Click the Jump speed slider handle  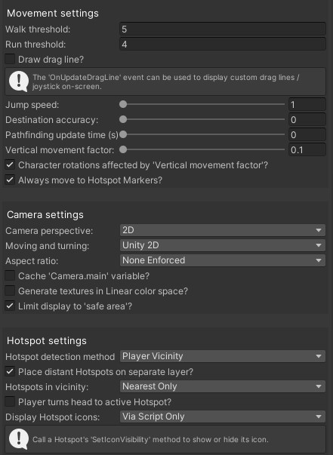[x=123, y=104]
